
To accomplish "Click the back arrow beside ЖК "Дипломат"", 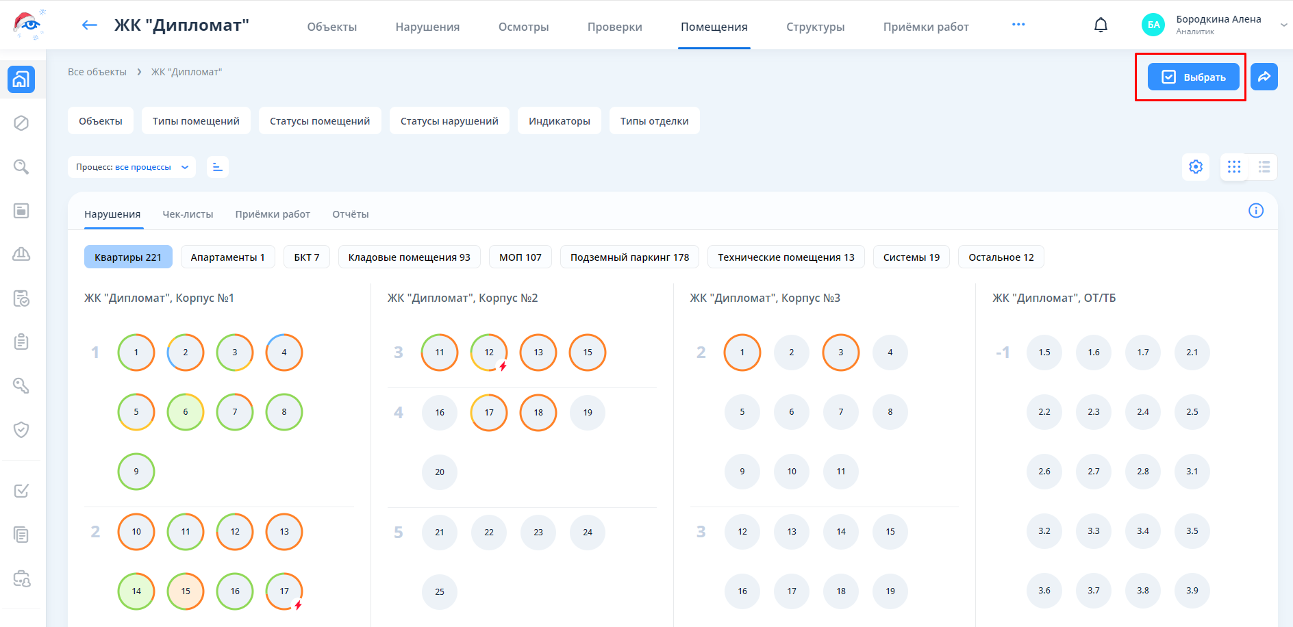I will (89, 25).
